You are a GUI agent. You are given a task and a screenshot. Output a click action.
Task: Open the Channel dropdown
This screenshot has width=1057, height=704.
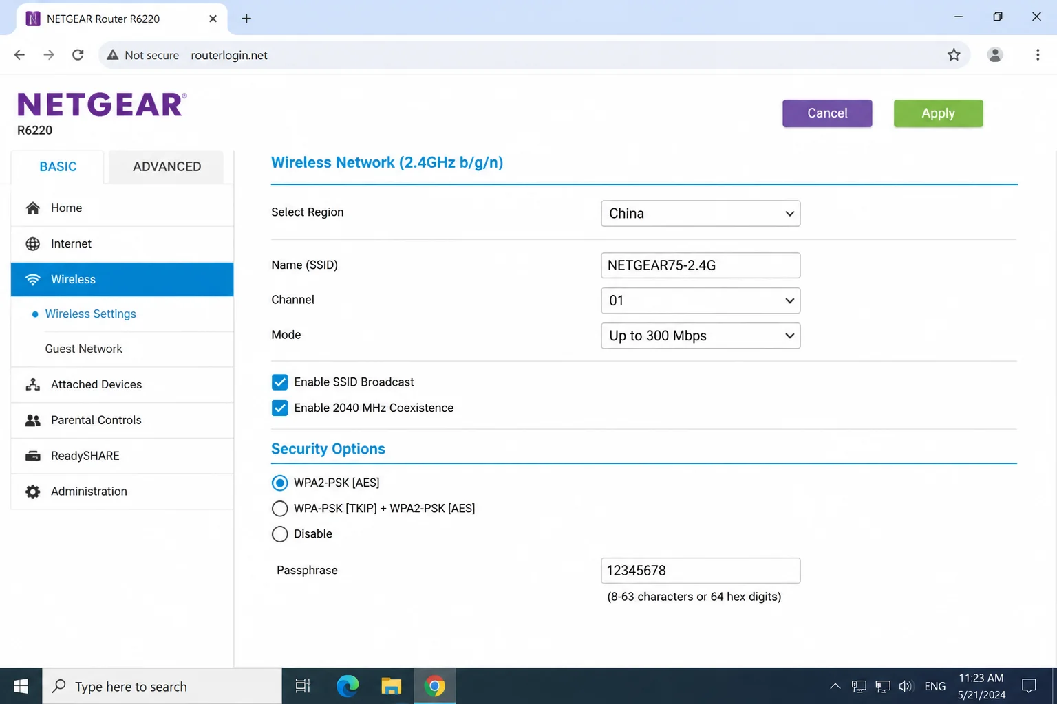point(701,300)
